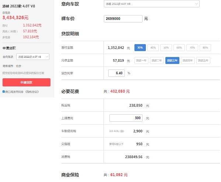Screen dimensions: 221x182
Task: Select 70% down payment option
Action: click(x=192, y=47)
